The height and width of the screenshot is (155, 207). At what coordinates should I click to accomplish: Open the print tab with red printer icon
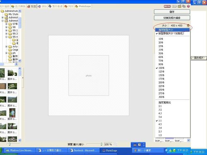click(69, 6)
